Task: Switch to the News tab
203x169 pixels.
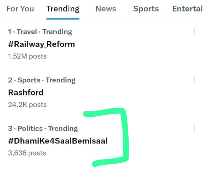Action: tap(106, 9)
